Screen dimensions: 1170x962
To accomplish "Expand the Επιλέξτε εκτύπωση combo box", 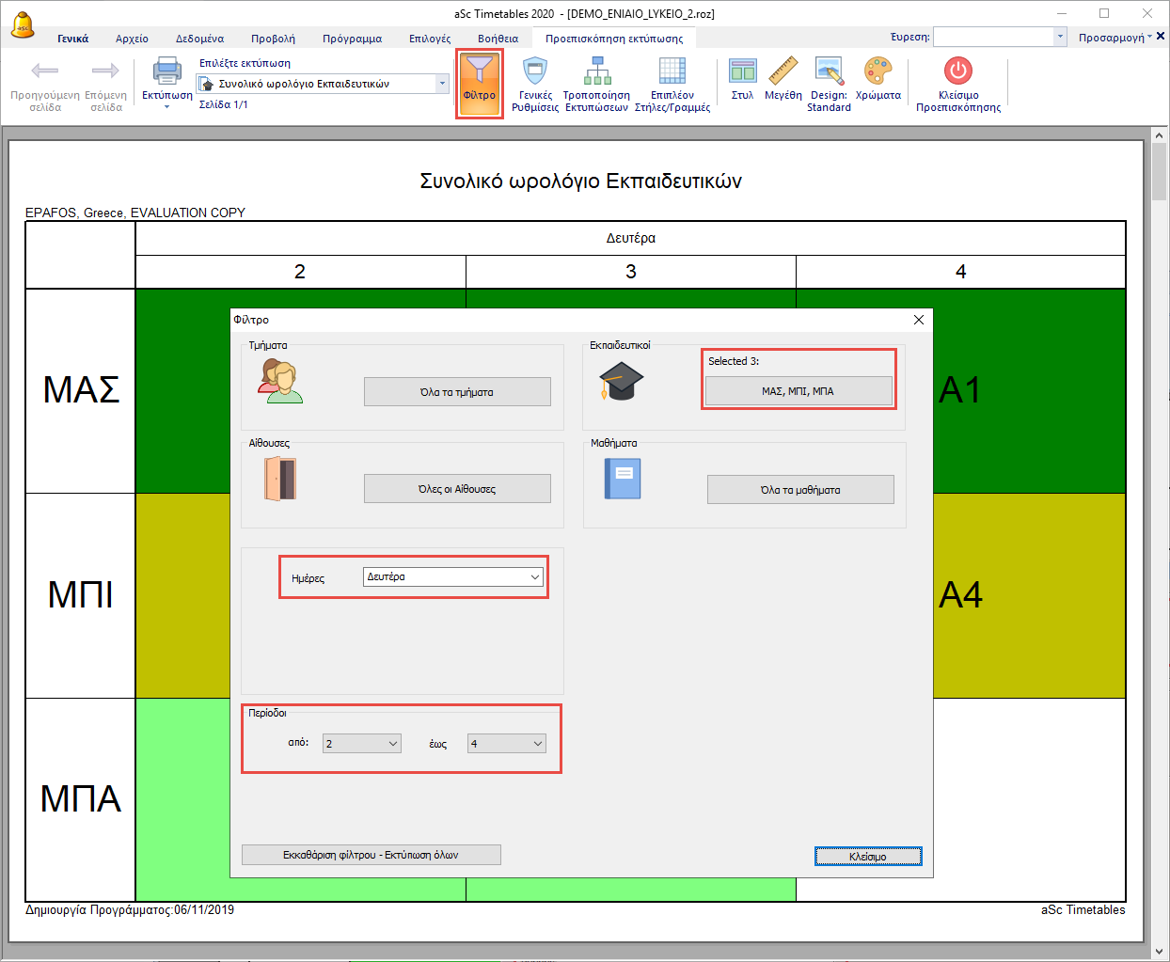I will (442, 84).
